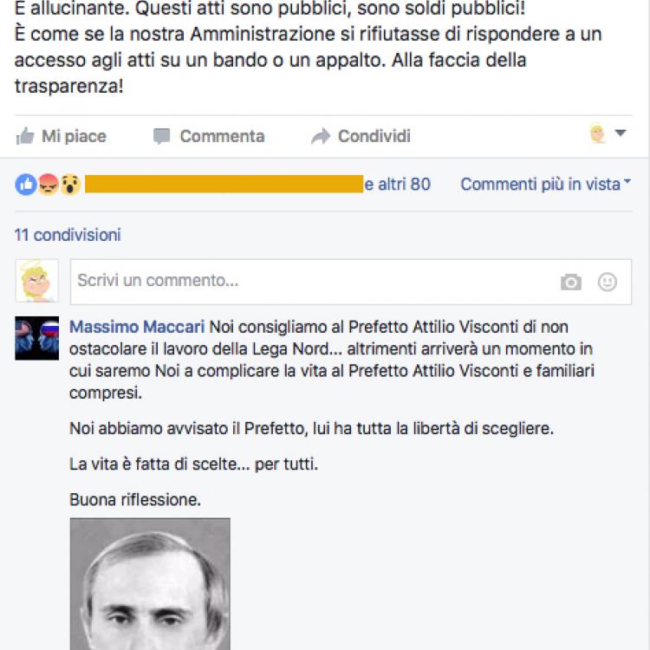Expand Commenti più in vista sorting
Image resolution: width=650 pixels, height=650 pixels.
[x=545, y=184]
